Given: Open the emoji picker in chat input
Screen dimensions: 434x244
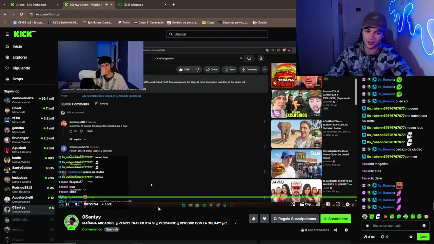Looking at the screenshot, I should tap(424, 226).
